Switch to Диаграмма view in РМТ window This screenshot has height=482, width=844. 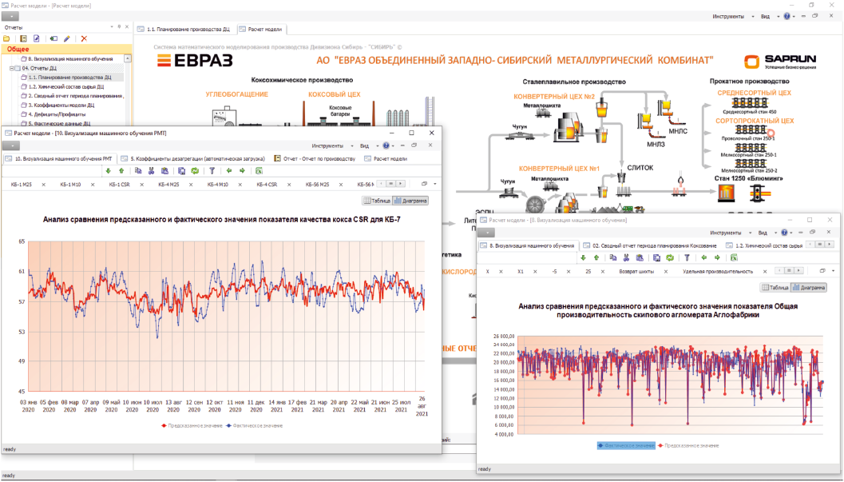[x=410, y=201]
